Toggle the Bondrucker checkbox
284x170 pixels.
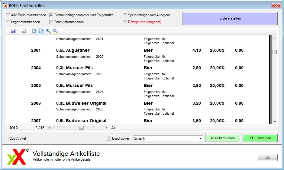point(109,138)
